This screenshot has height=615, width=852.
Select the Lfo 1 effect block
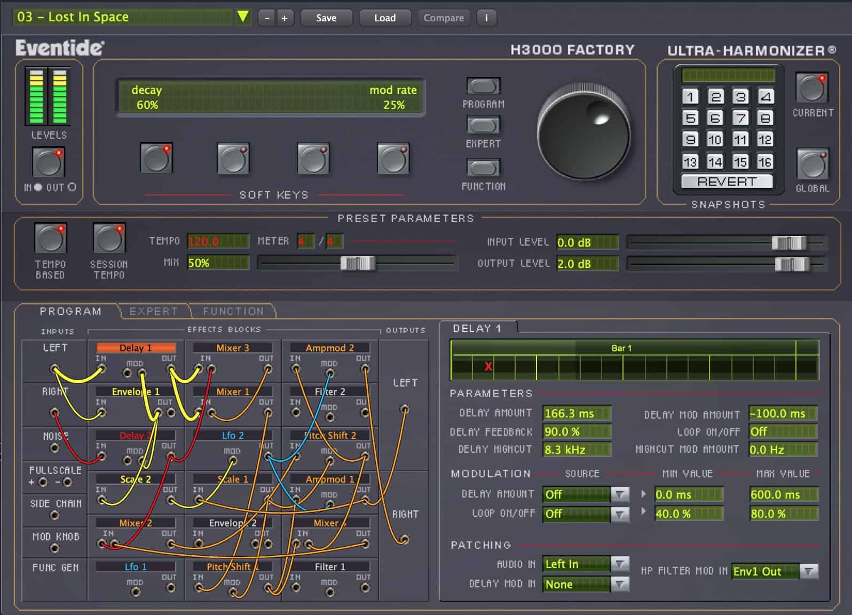pos(136,567)
